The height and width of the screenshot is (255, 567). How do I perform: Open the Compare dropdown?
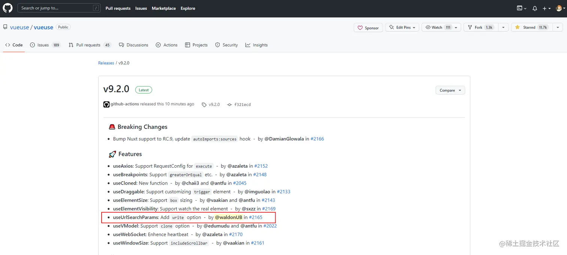coord(450,90)
